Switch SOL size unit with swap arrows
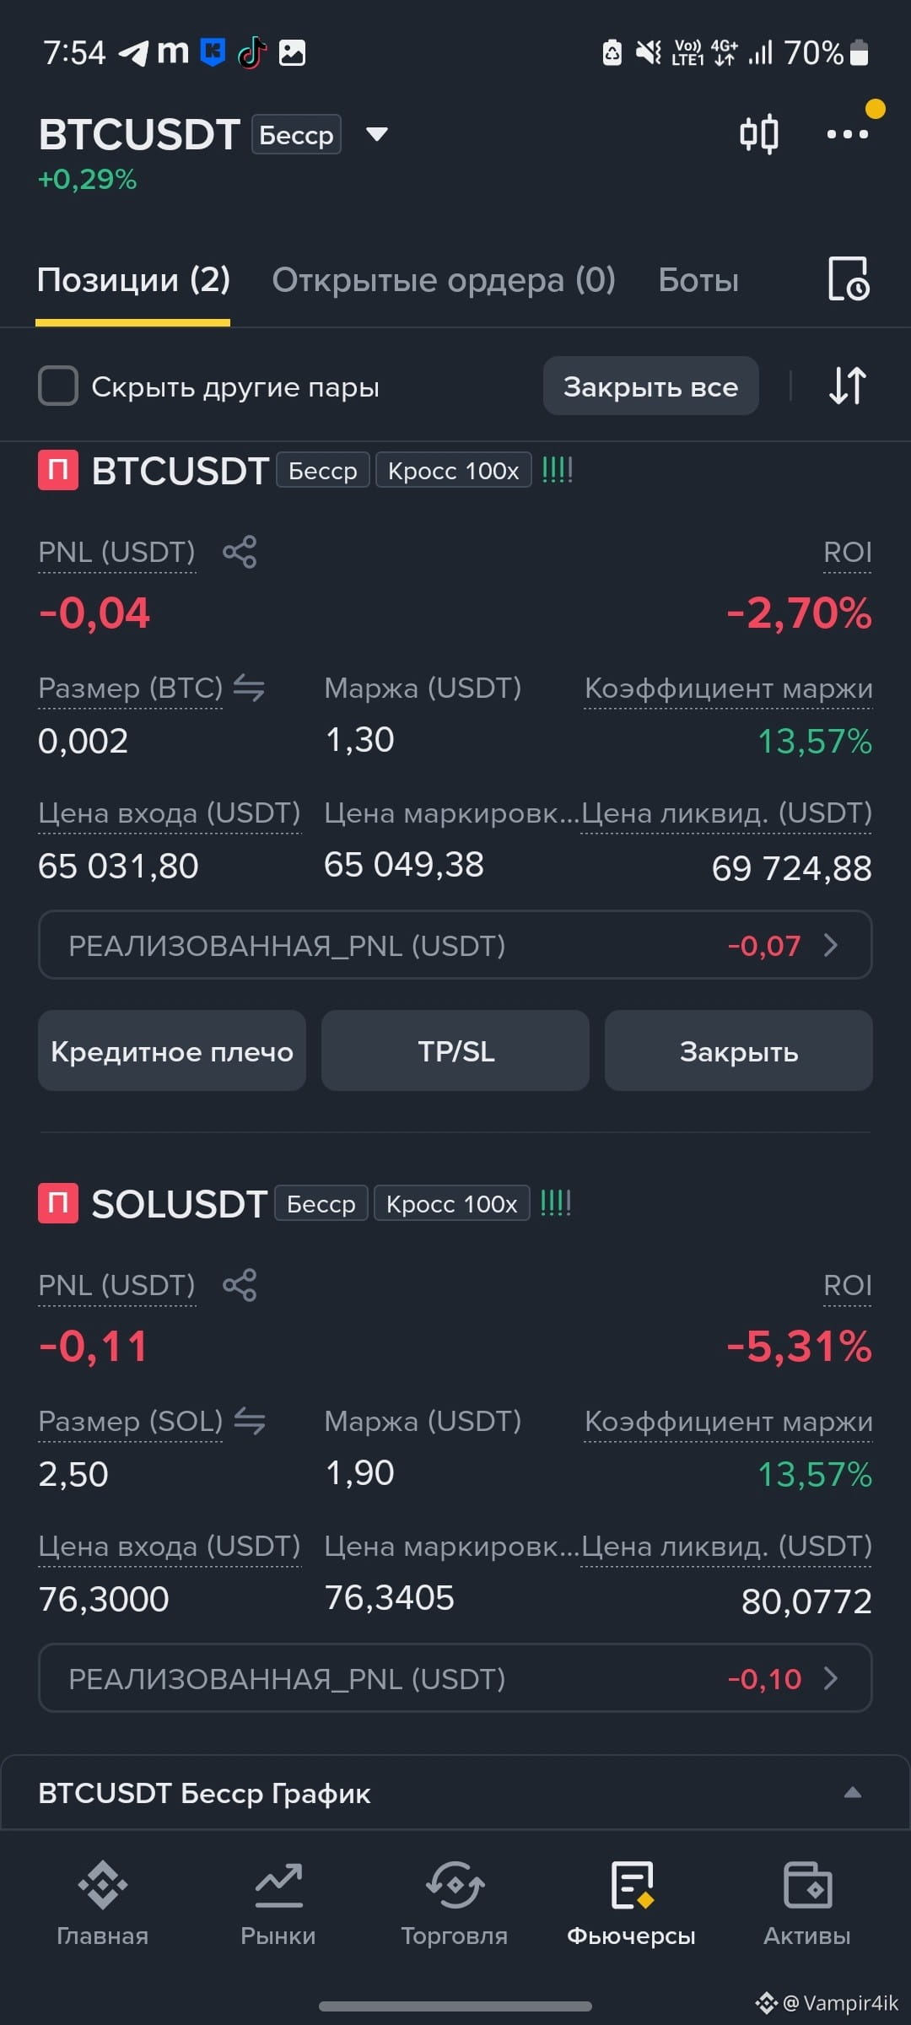911x2025 pixels. coord(249,1421)
